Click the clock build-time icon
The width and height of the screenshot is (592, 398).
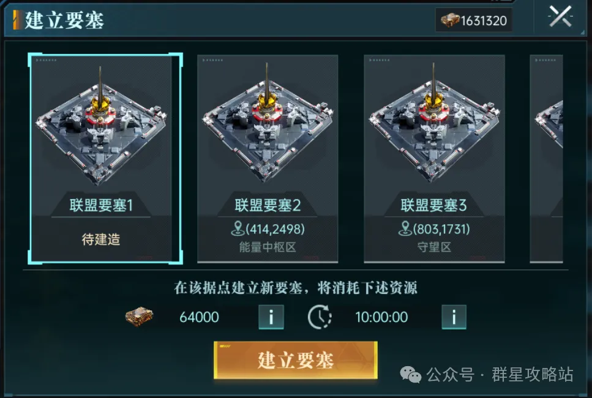(320, 317)
